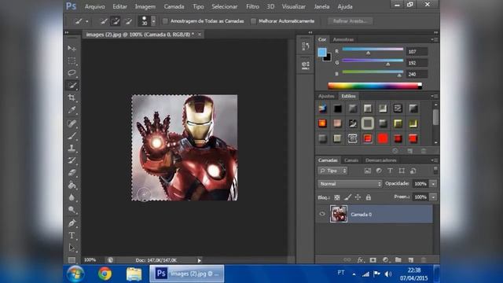Select the Dodge tool
The width and height of the screenshot is (503, 283).
coord(72,210)
